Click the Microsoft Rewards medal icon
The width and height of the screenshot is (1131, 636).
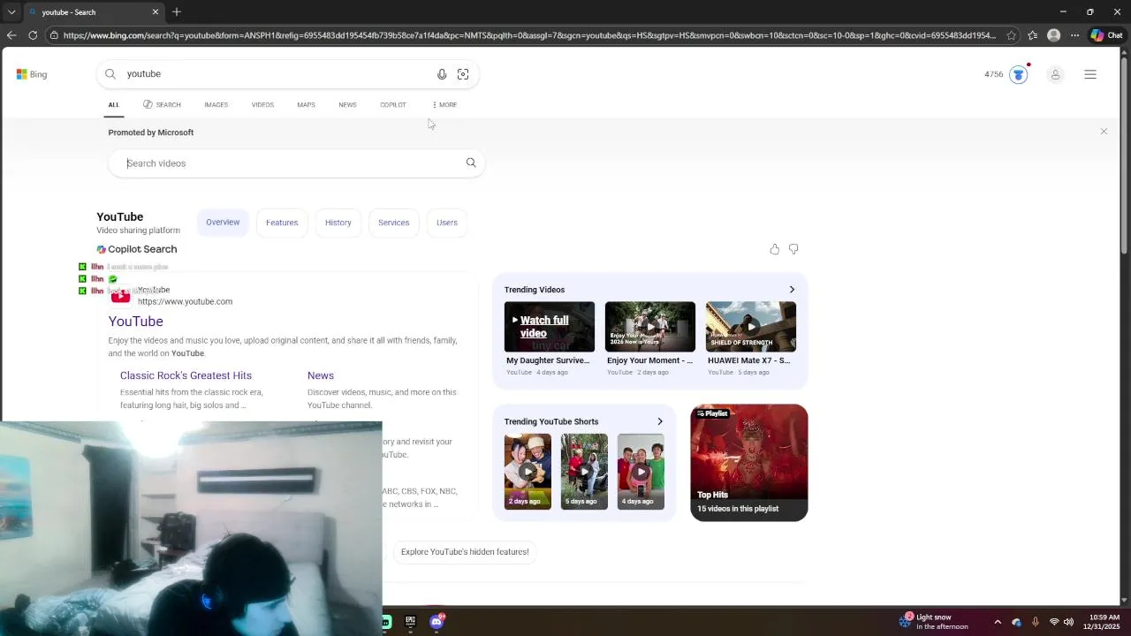(1019, 74)
